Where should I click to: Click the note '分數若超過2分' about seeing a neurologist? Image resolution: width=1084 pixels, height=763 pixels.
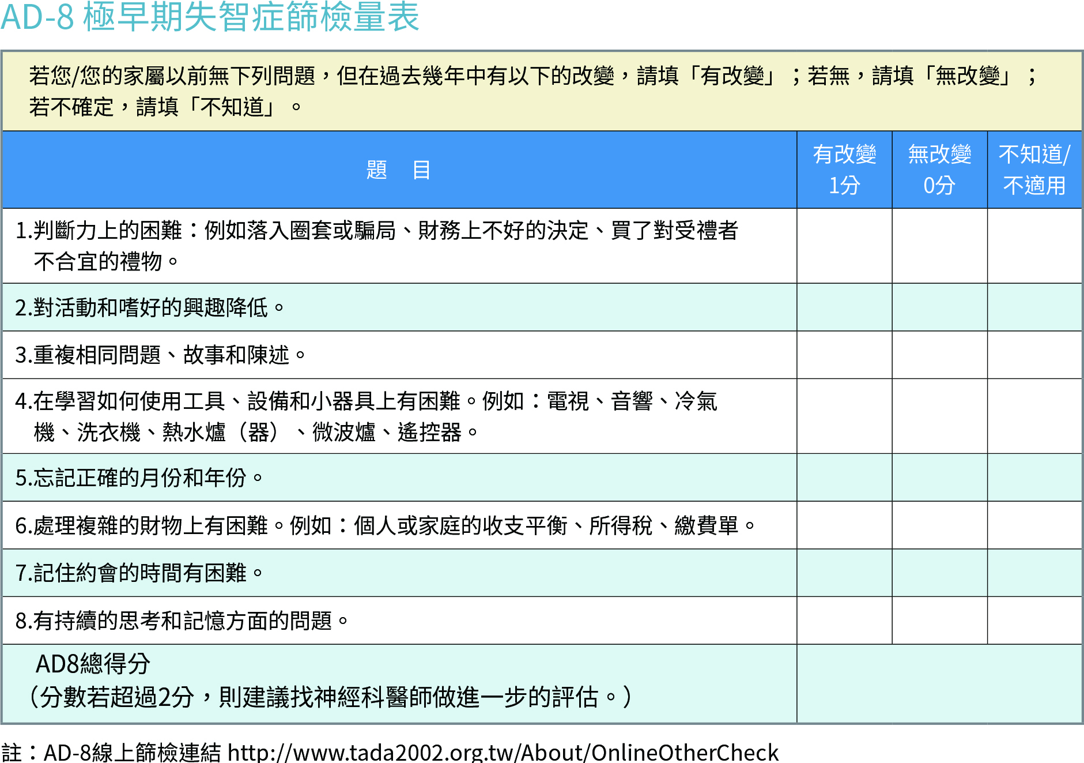point(117,697)
